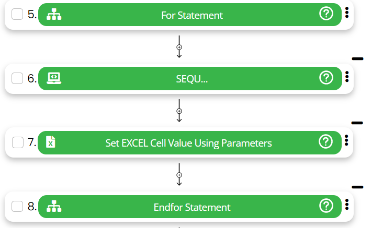
Task: Add step between For Statement and SEQU
Action: click(179, 47)
